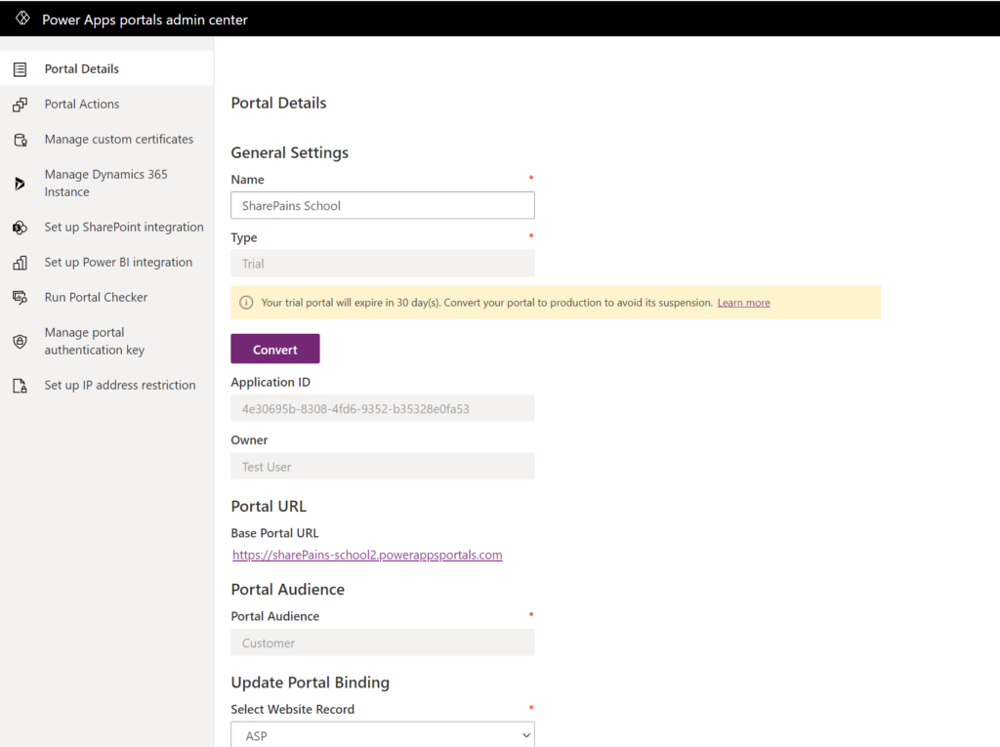Click the SharePoint integration icon
This screenshot has width=1000, height=747.
point(20,228)
